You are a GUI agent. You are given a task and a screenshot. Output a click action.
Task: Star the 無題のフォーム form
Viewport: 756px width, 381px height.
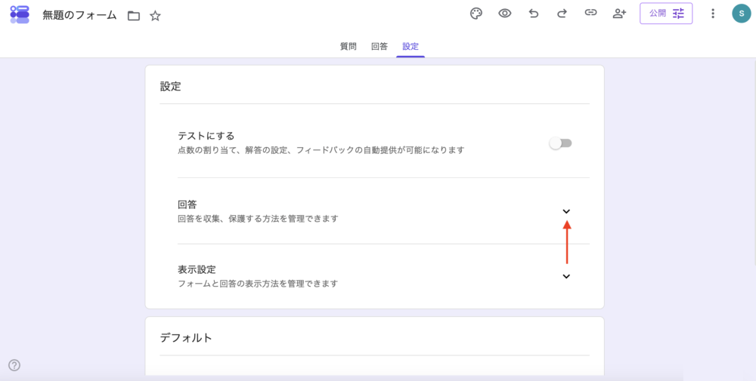click(x=155, y=16)
